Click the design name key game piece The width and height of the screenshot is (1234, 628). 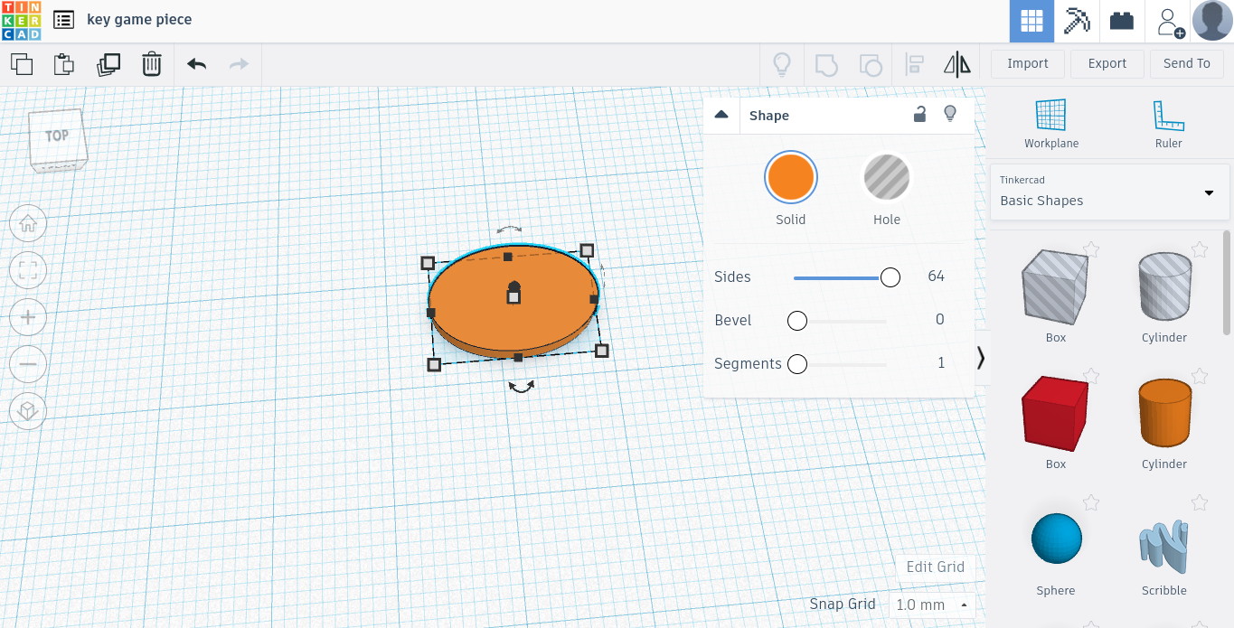139,19
